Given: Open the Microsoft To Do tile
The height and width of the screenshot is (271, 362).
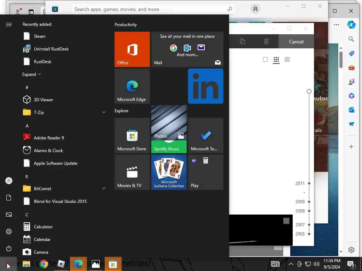Looking at the screenshot, I should [206, 135].
